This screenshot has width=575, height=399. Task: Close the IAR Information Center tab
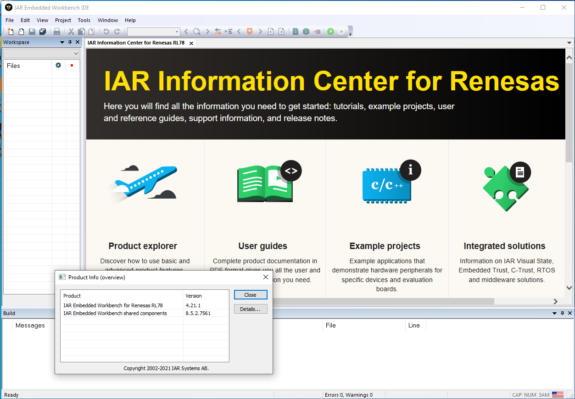coord(191,43)
